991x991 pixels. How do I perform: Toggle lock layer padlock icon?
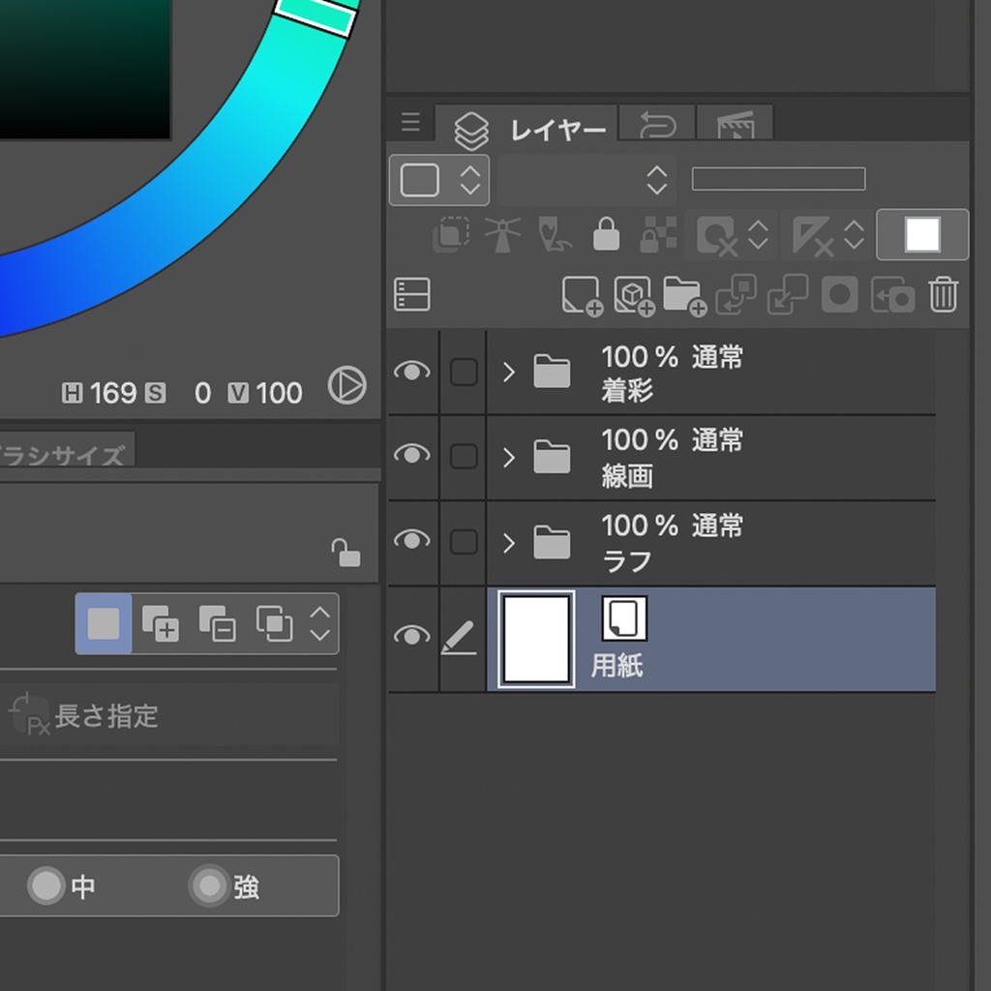pos(606,234)
